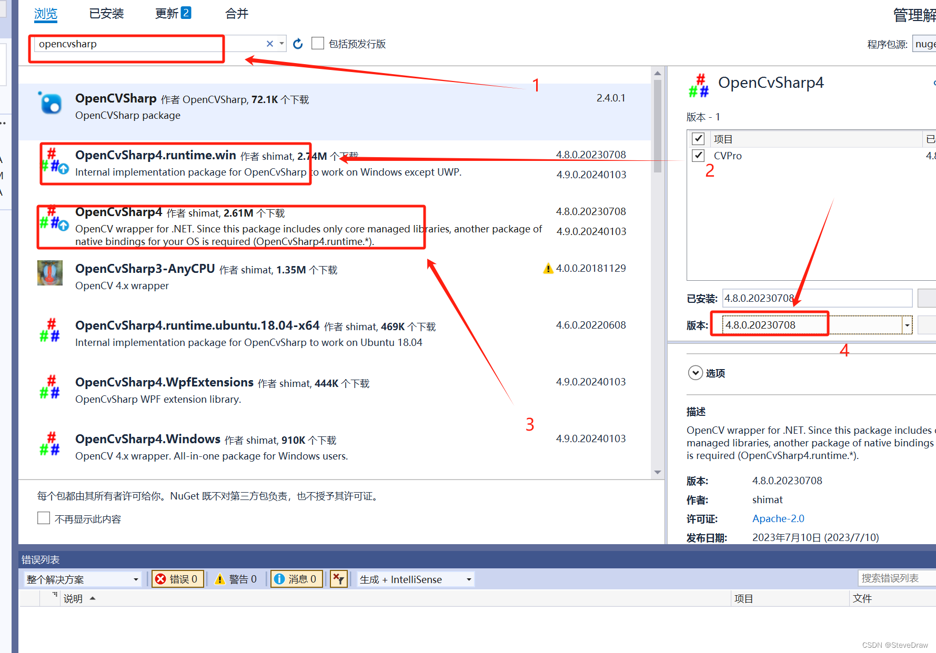Image resolution: width=936 pixels, height=653 pixels.
Task: Click OpenCvSharp4 logo in details pane
Action: 699,86
